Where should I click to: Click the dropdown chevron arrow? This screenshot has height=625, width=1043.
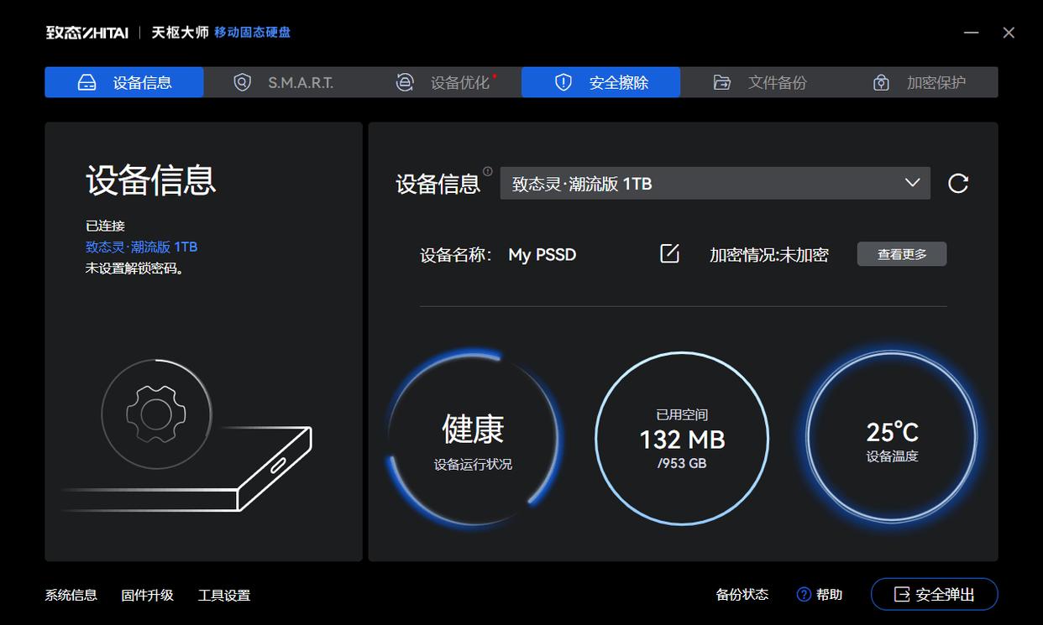(912, 183)
